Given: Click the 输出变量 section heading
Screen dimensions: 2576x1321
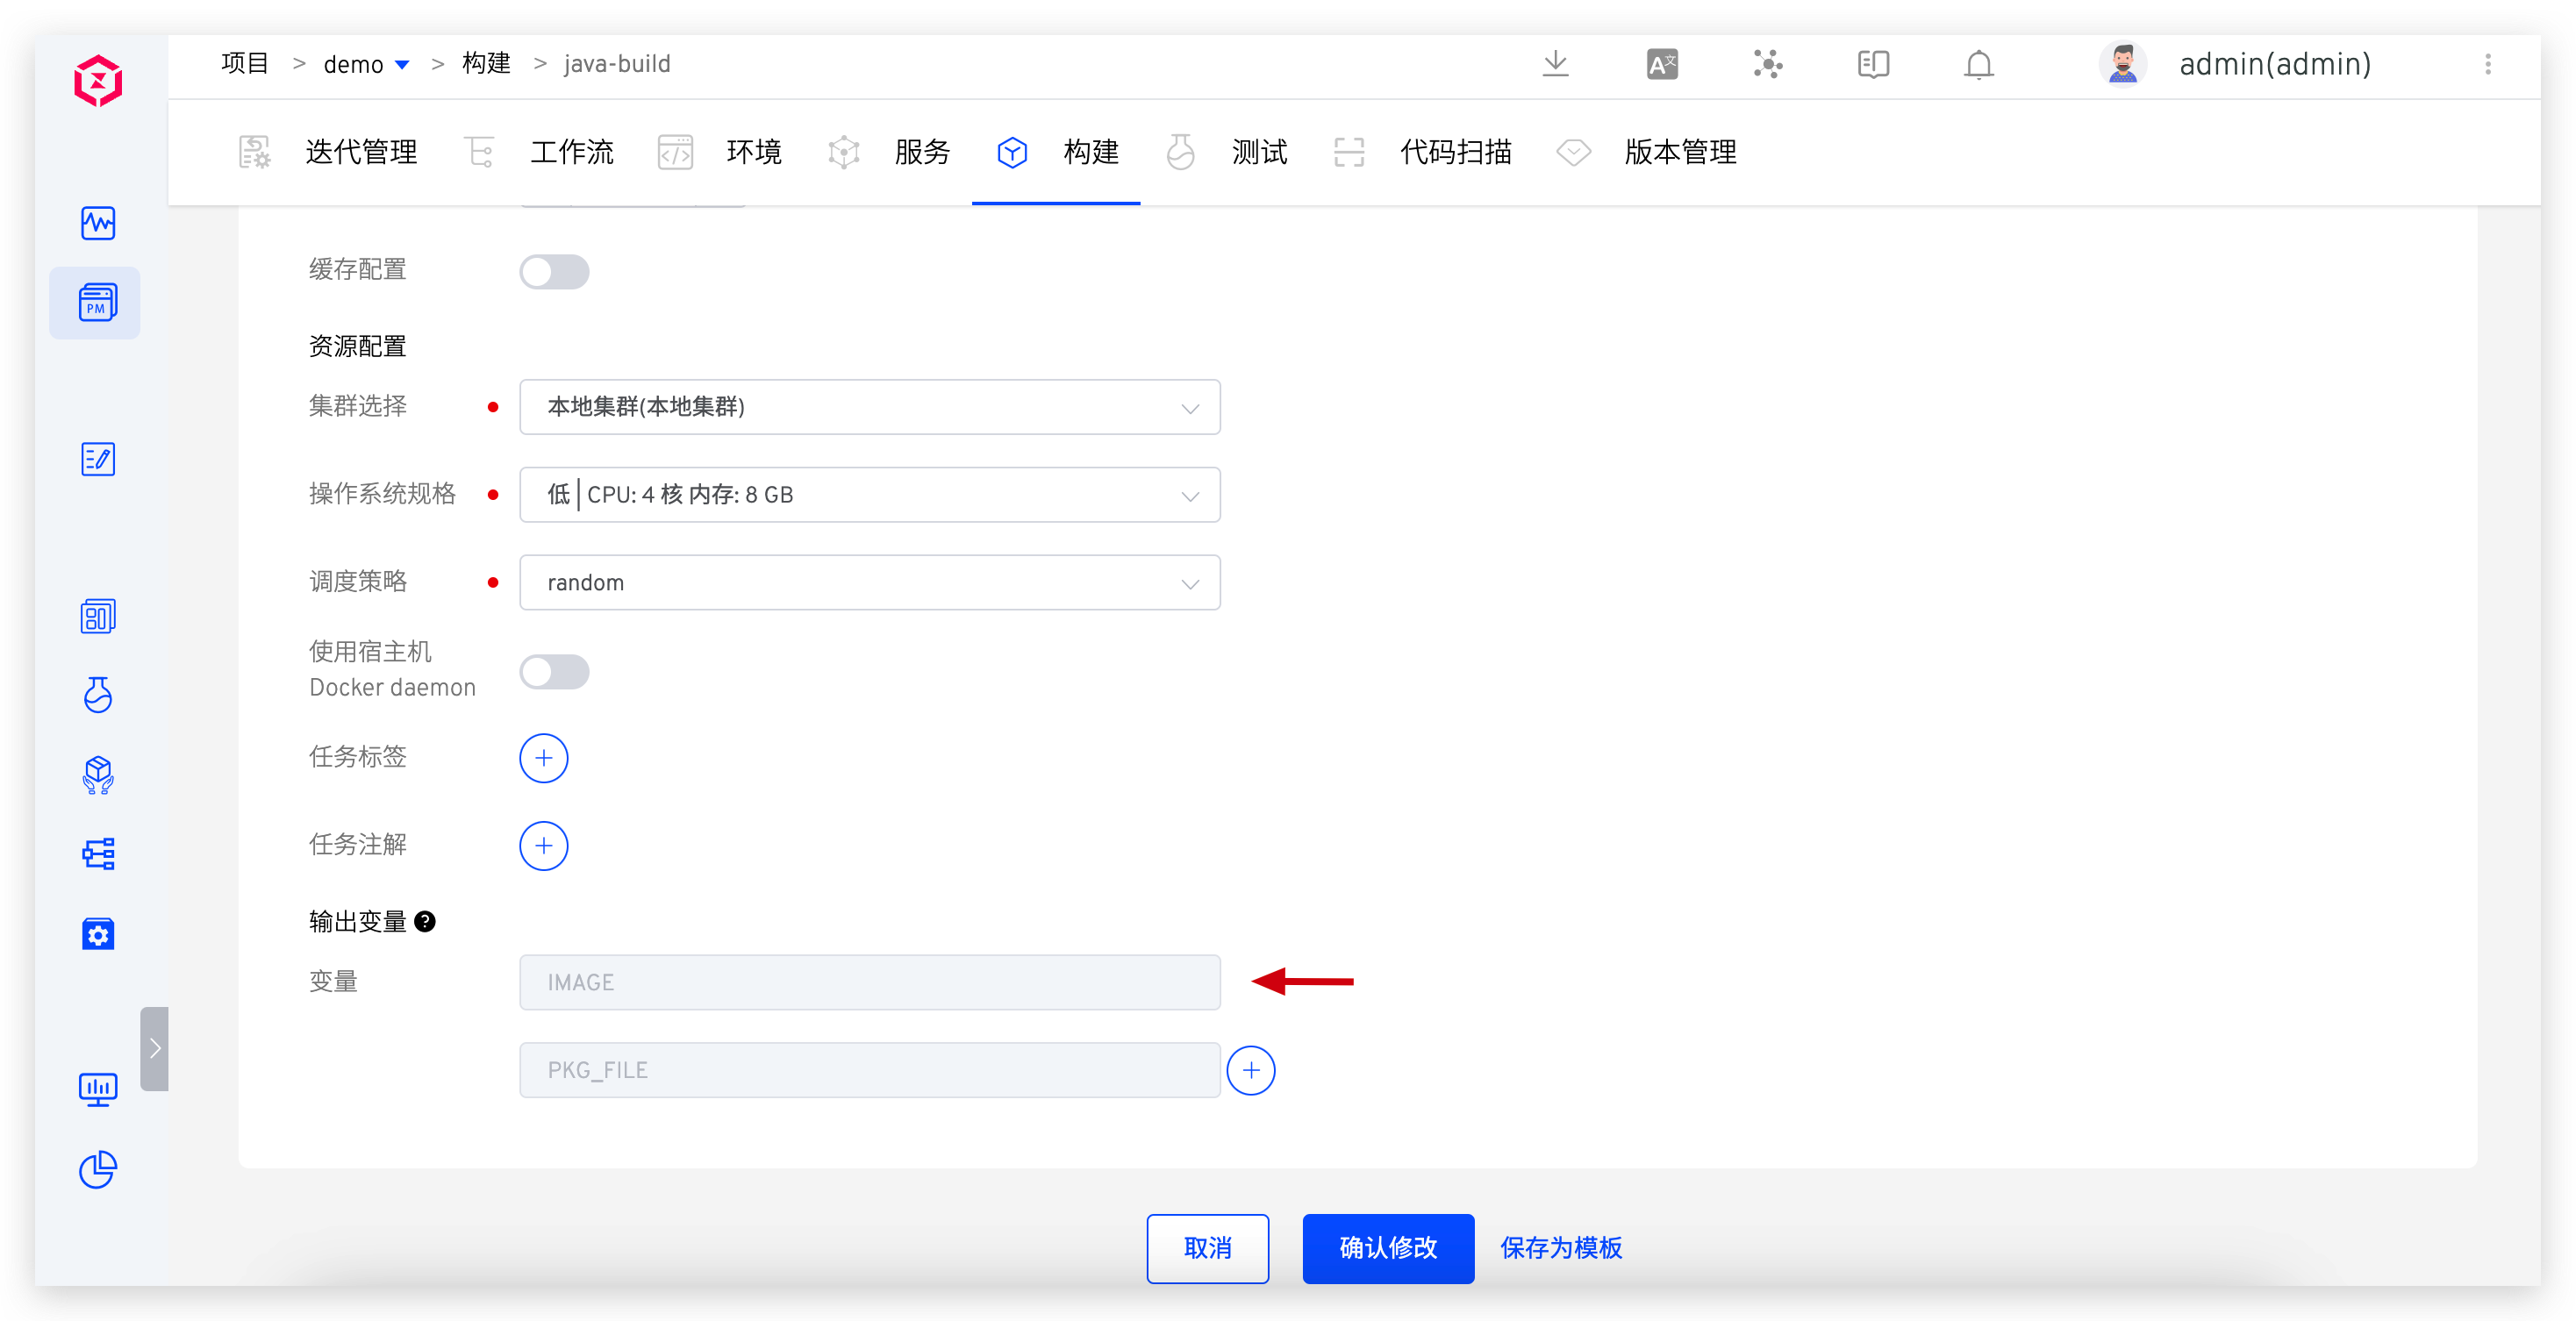Looking at the screenshot, I should pos(357,921).
